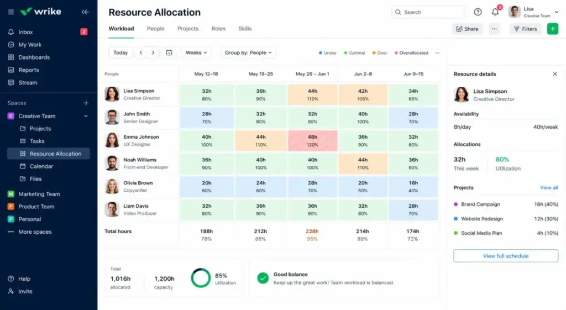This screenshot has height=310, width=566.
Task: Close the Resource details panel
Action: [555, 74]
